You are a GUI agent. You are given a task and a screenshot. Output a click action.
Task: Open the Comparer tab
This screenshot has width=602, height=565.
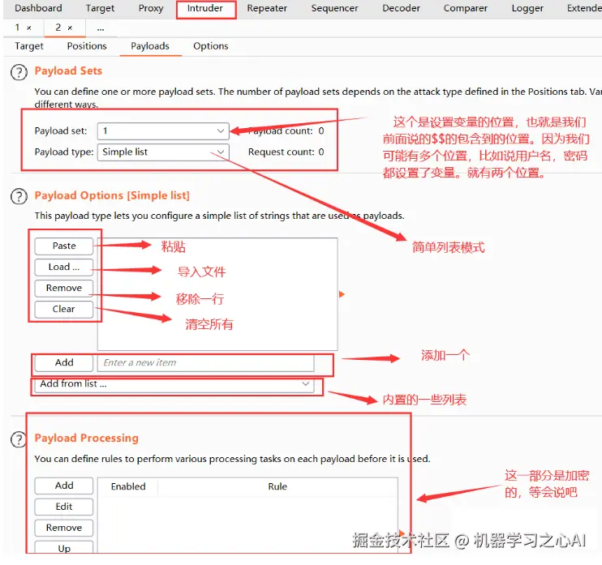[466, 8]
